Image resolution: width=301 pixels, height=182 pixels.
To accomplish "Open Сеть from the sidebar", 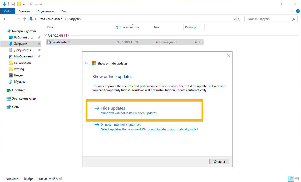I will click(15, 107).
